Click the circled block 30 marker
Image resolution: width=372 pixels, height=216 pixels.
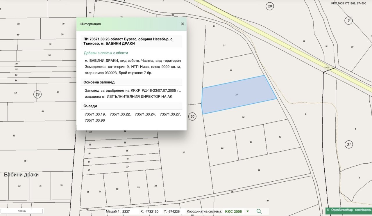click(192, 117)
